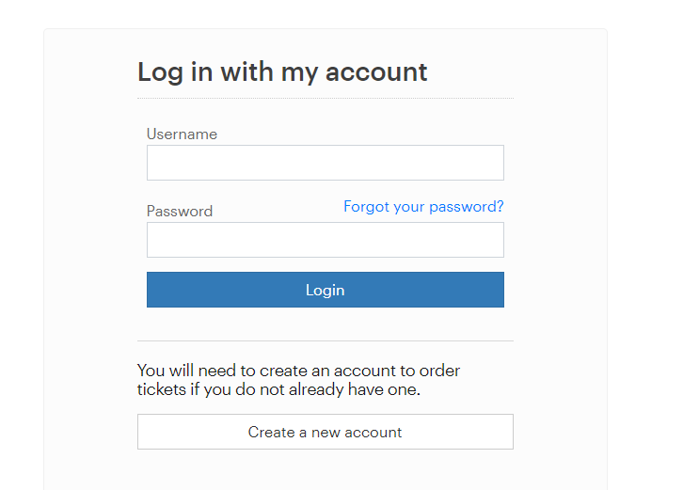Select the text box below Password

coord(325,240)
